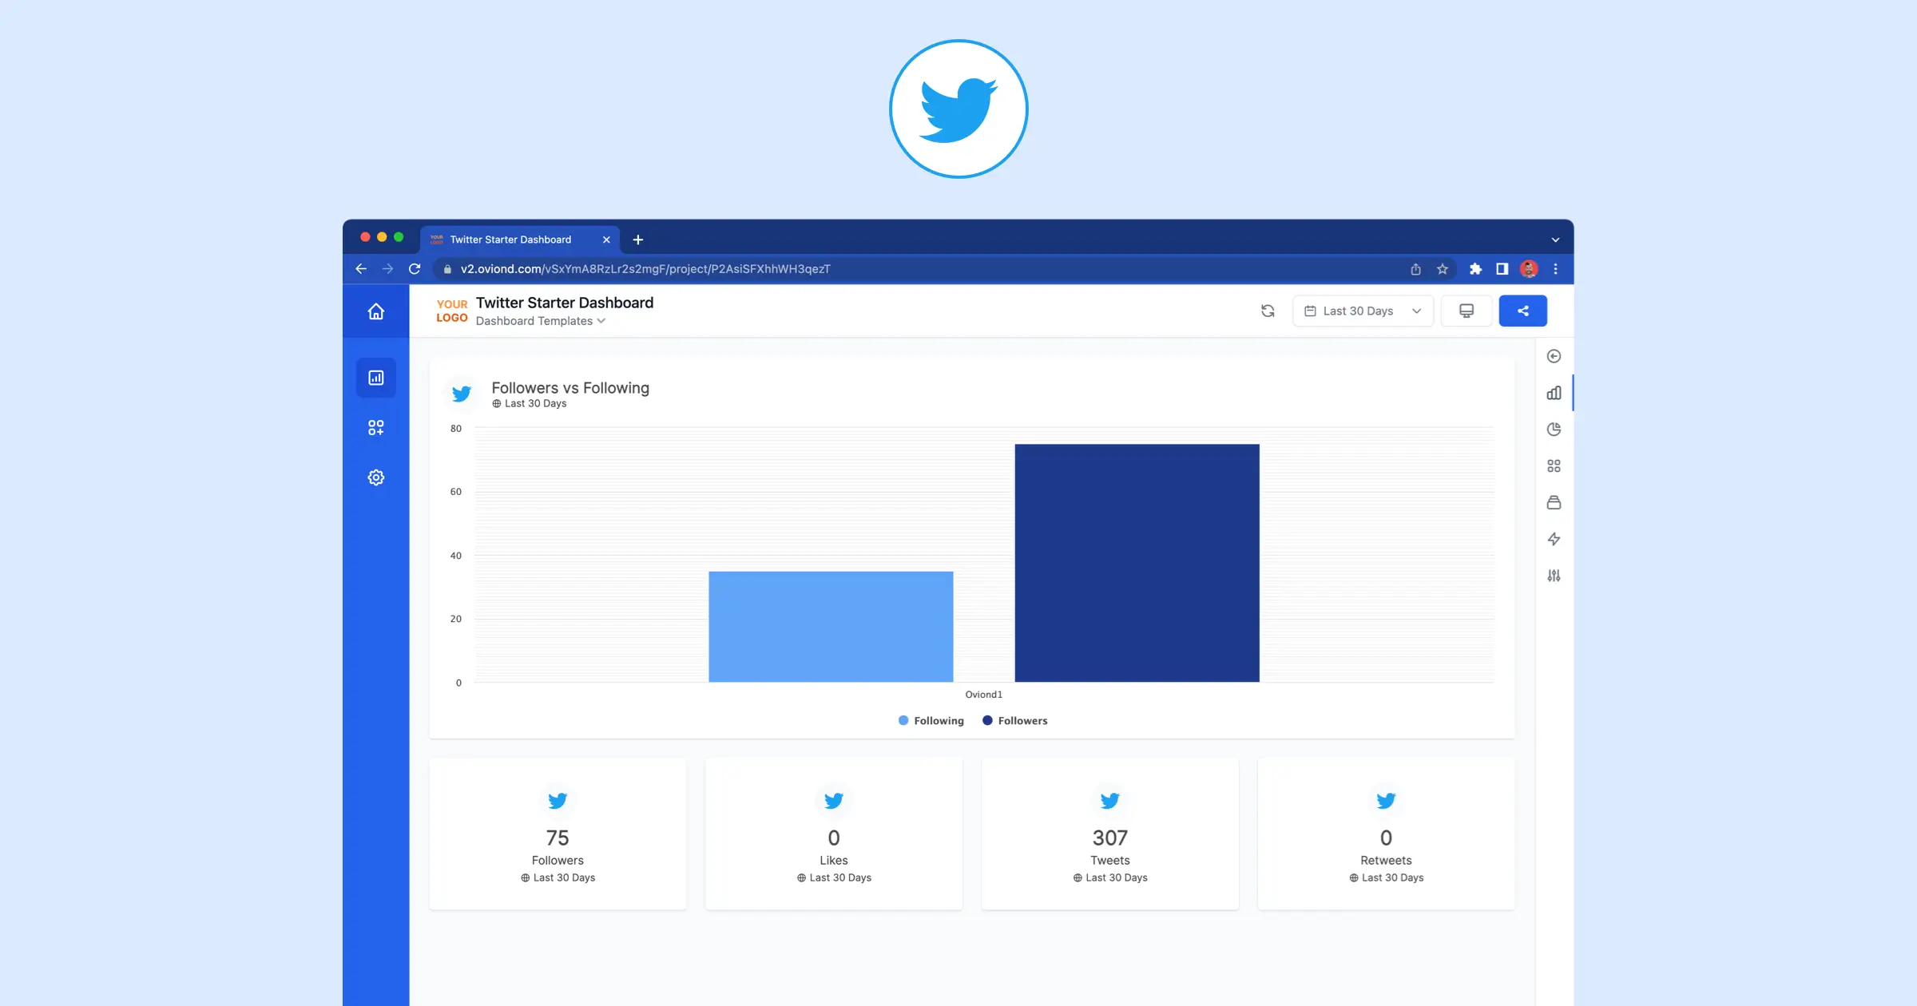
Task: Click the 75 Followers card value
Action: tap(558, 838)
